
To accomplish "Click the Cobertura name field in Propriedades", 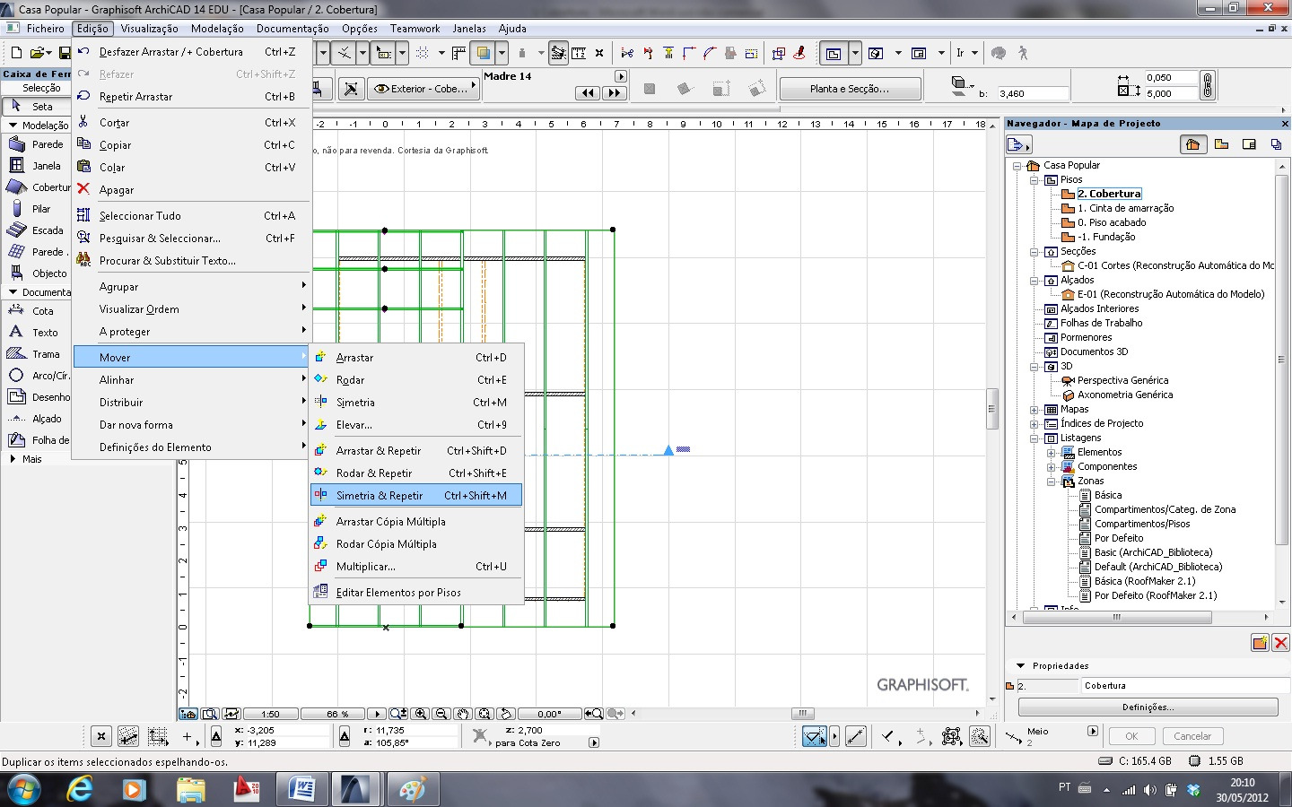I will click(1184, 685).
